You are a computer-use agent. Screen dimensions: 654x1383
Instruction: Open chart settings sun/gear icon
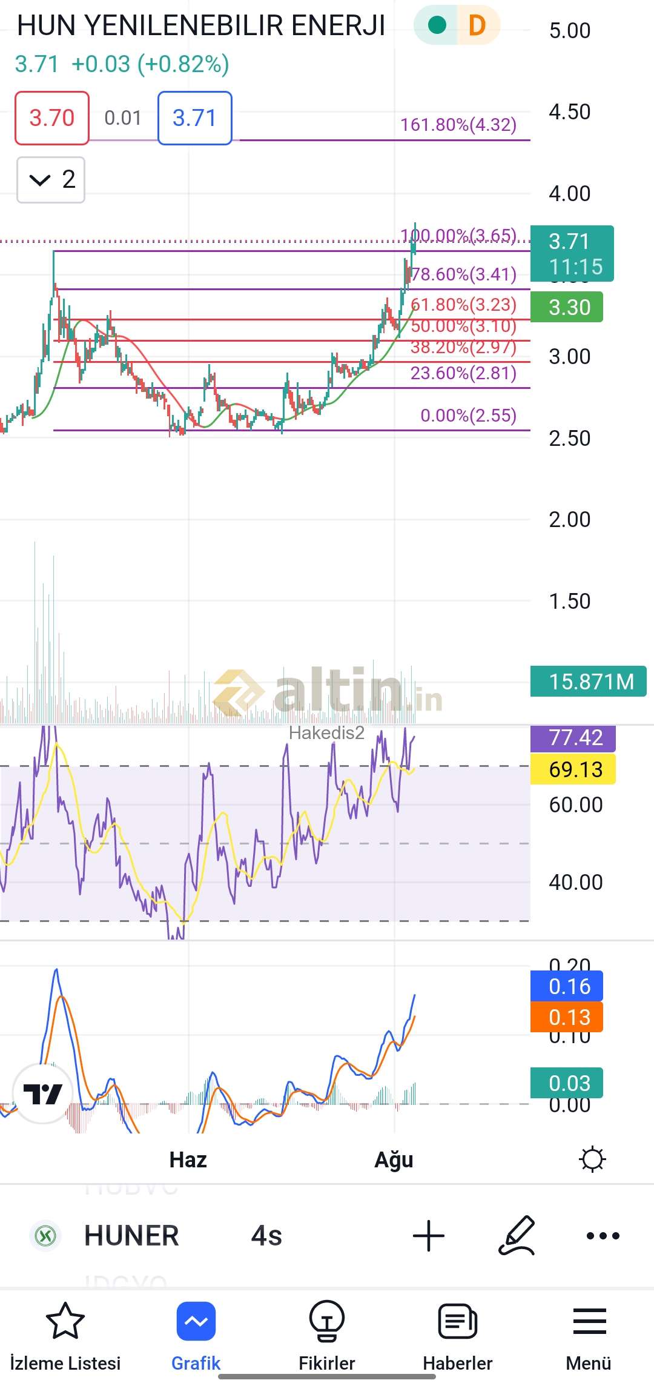[592, 1159]
